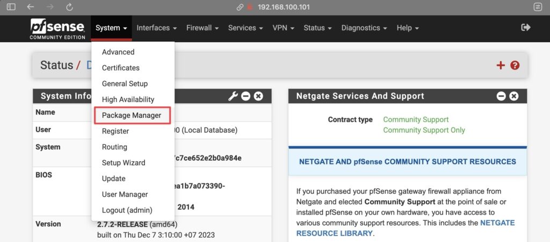Go forward with the browser forward arrow
Viewport: 550px width, 242px height.
coord(50,7)
